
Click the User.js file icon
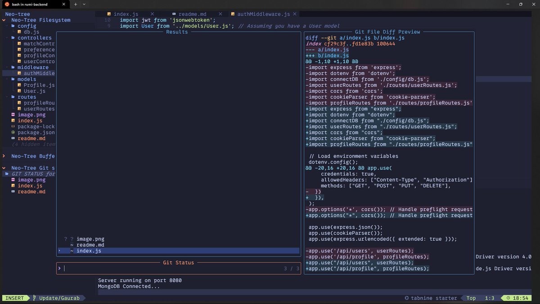(x=19, y=91)
